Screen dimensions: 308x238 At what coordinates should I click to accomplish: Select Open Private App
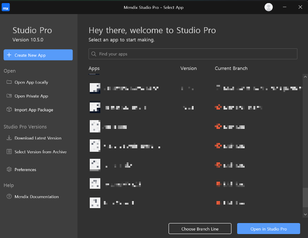(31, 96)
